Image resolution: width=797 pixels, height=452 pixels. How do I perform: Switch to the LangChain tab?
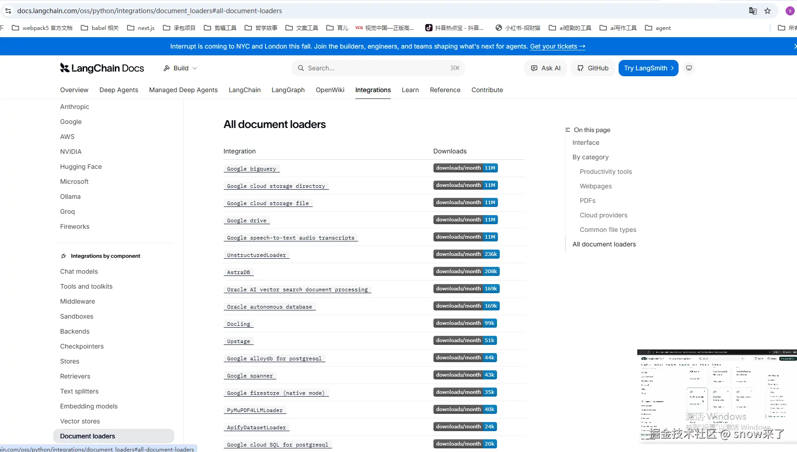[x=245, y=90]
